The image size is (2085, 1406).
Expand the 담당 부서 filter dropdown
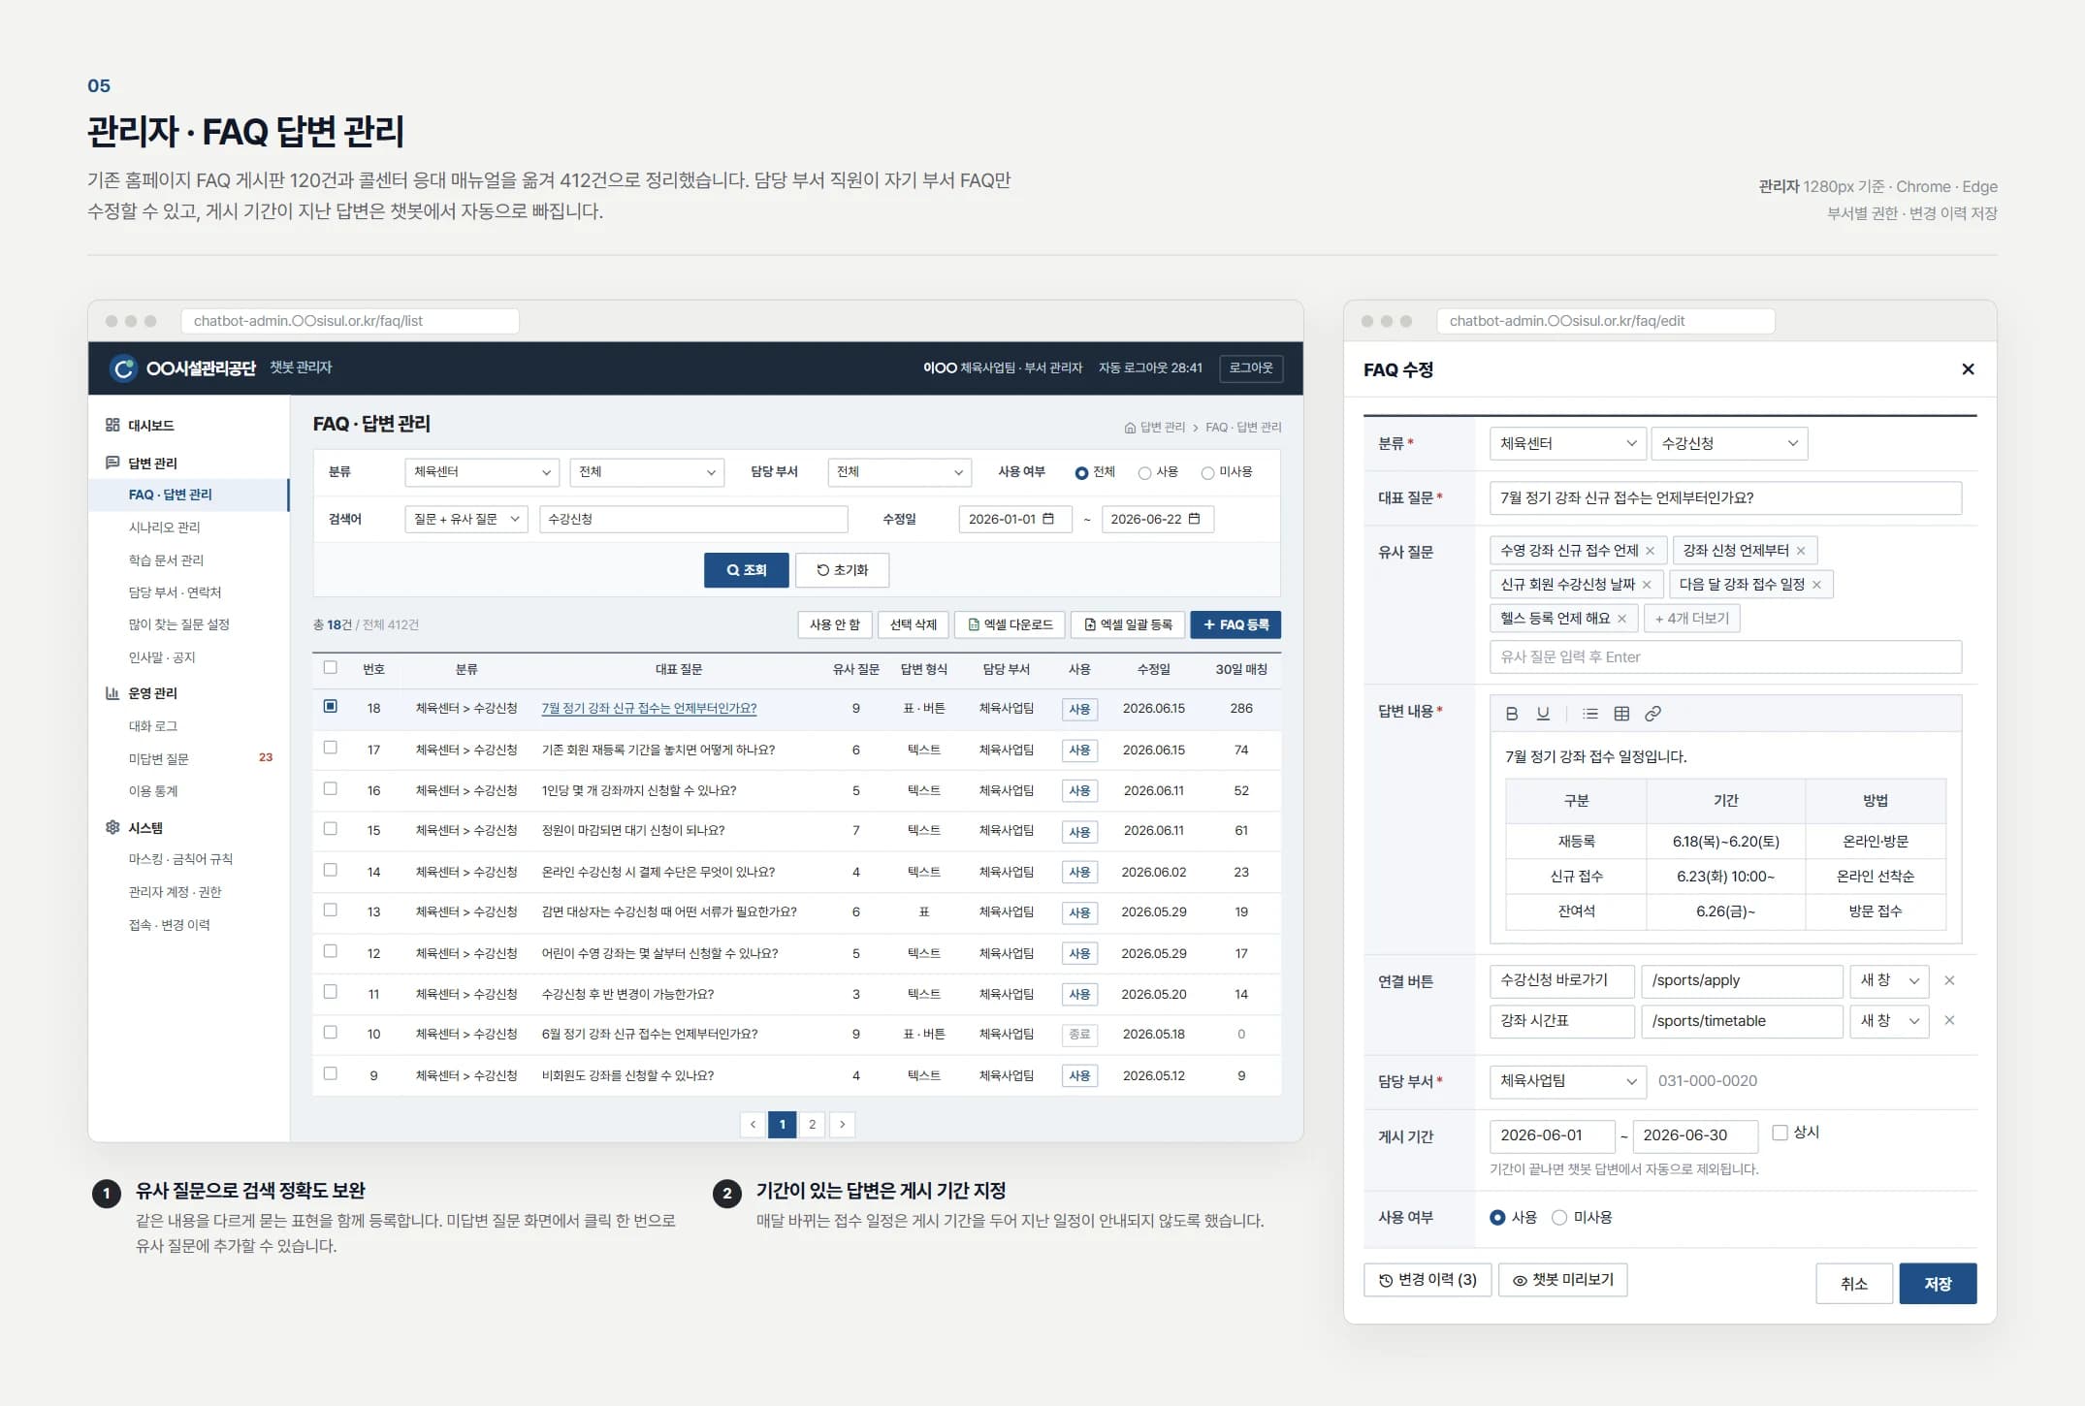coord(899,472)
